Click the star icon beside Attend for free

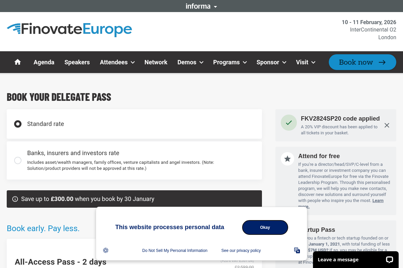pos(287,159)
